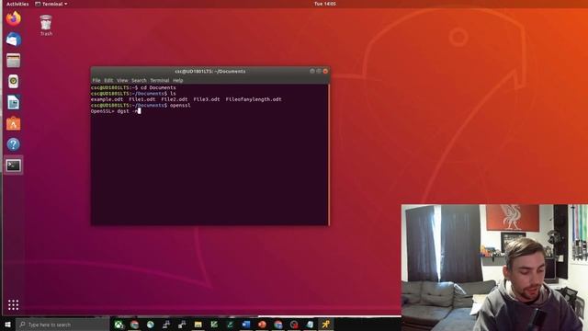Click File1.odt in terminal output

142,99
